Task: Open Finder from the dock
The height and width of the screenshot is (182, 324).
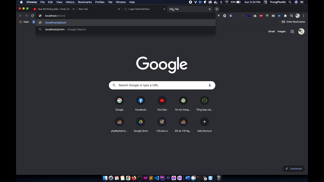Action: coord(105,178)
